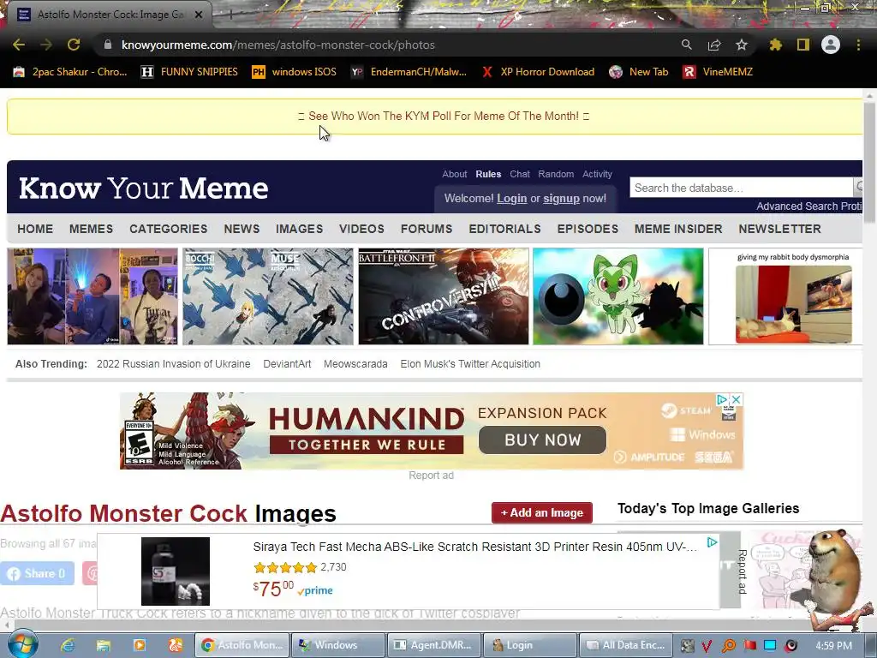Screen dimensions: 877x658
Task: Click DeviantArt trending link
Action: pyautogui.click(x=287, y=363)
